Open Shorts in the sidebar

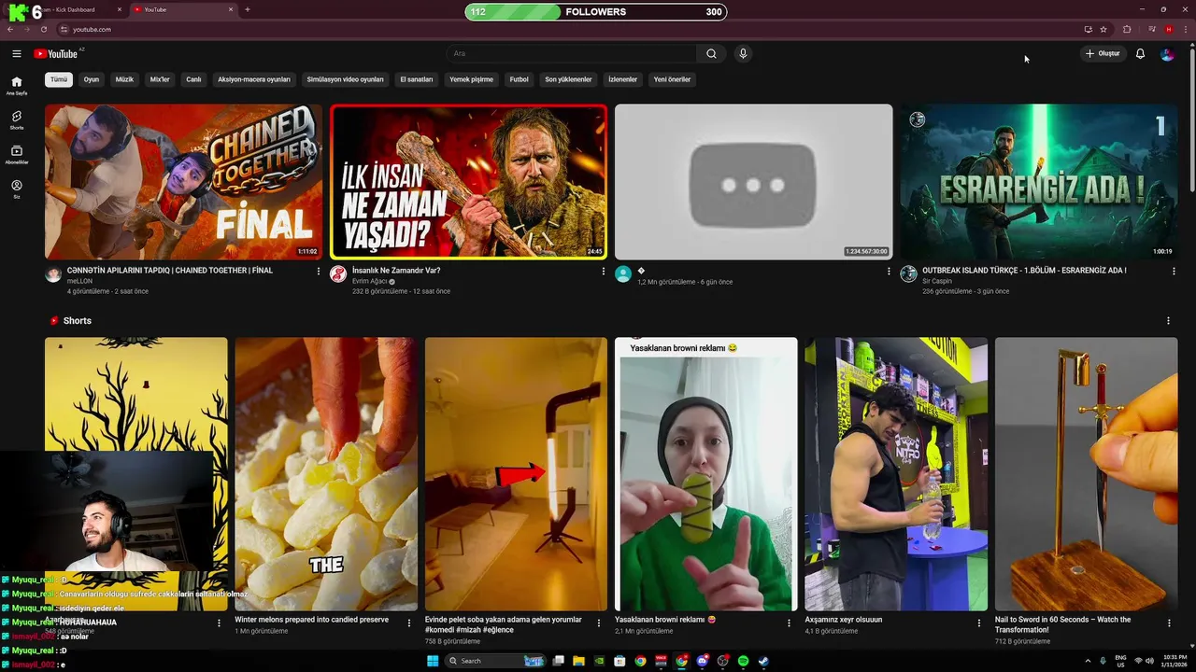tap(17, 119)
